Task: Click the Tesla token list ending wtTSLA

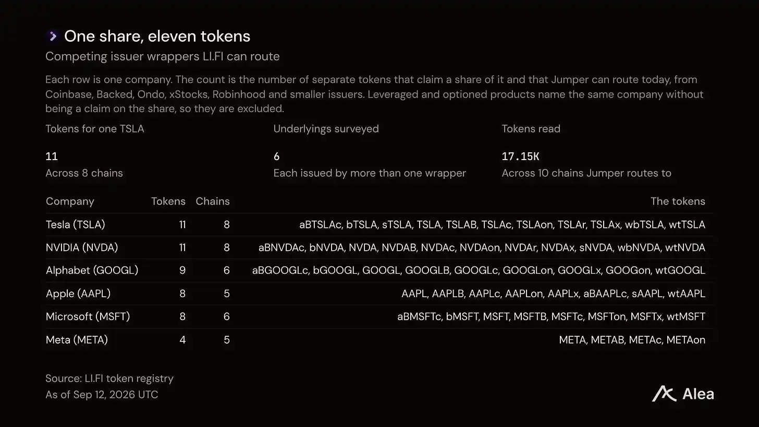Action: click(x=502, y=225)
